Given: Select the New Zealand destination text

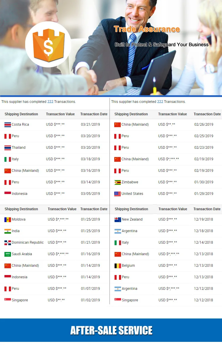Looking at the screenshot, I should pyautogui.click(x=132, y=219).
